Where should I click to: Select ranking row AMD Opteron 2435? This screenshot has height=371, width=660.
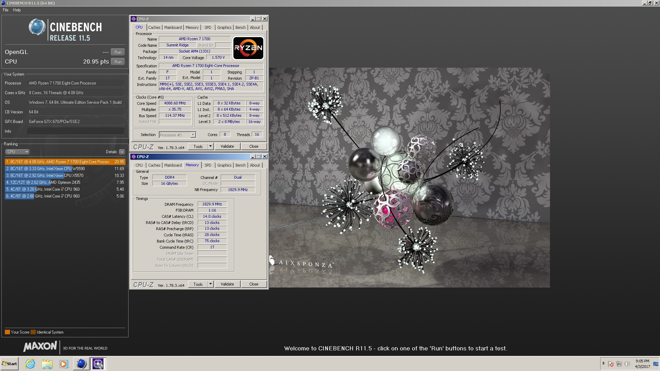tap(65, 182)
